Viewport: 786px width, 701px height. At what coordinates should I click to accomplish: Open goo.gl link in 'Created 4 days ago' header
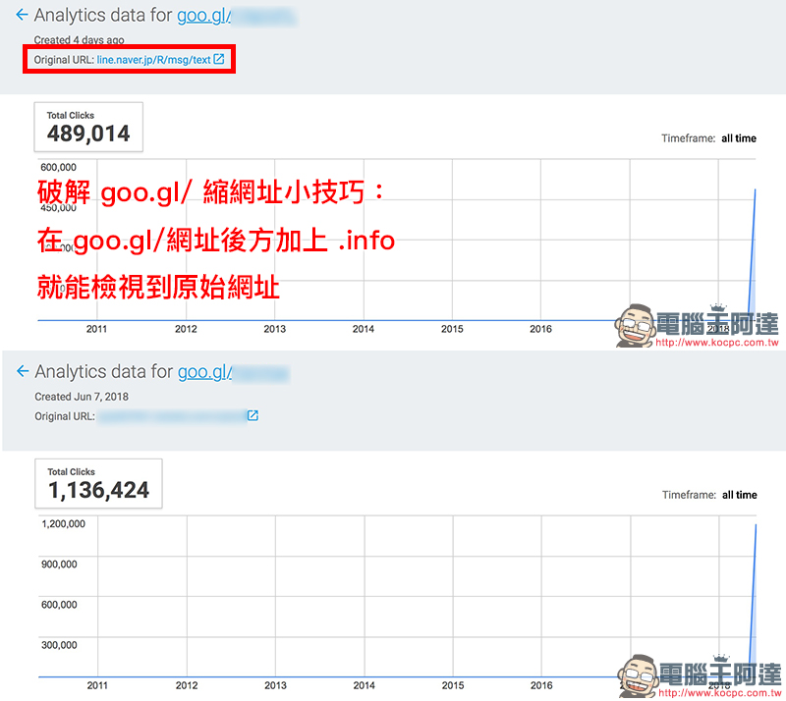(236, 16)
